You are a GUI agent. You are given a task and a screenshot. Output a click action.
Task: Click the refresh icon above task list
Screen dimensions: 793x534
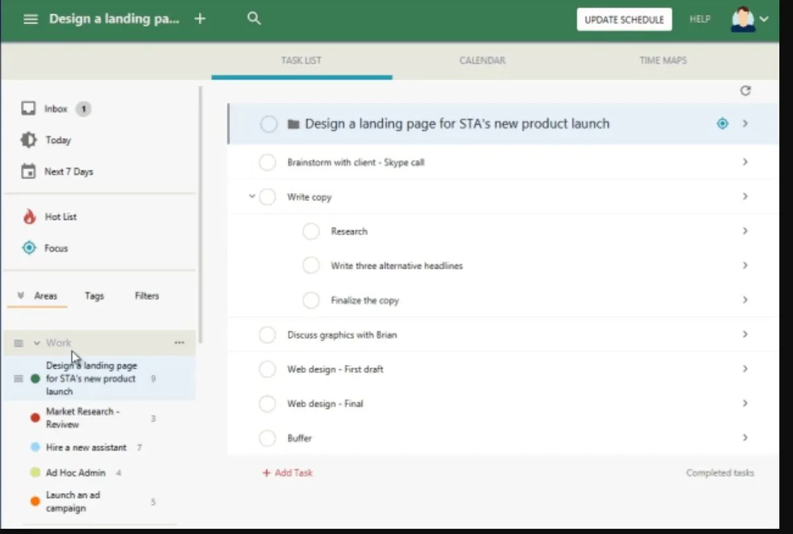click(745, 91)
